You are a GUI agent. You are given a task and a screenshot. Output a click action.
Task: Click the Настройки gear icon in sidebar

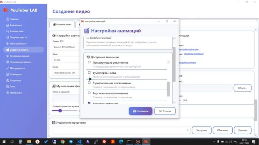[x=8, y=93]
